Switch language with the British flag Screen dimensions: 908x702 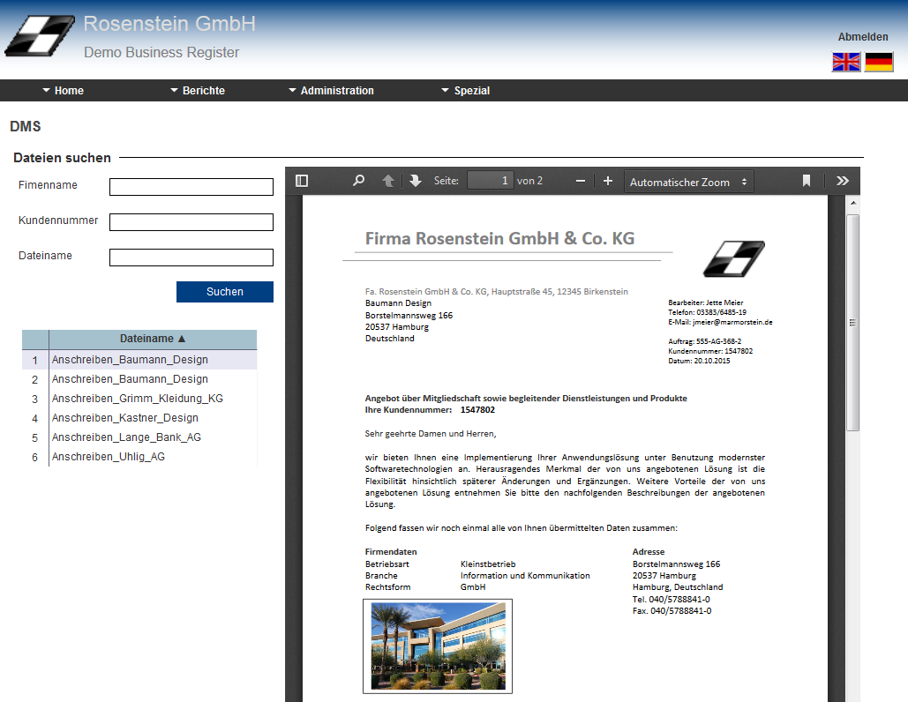click(x=846, y=62)
